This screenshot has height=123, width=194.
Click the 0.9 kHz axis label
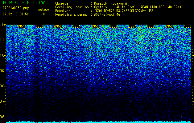click(2, 71)
